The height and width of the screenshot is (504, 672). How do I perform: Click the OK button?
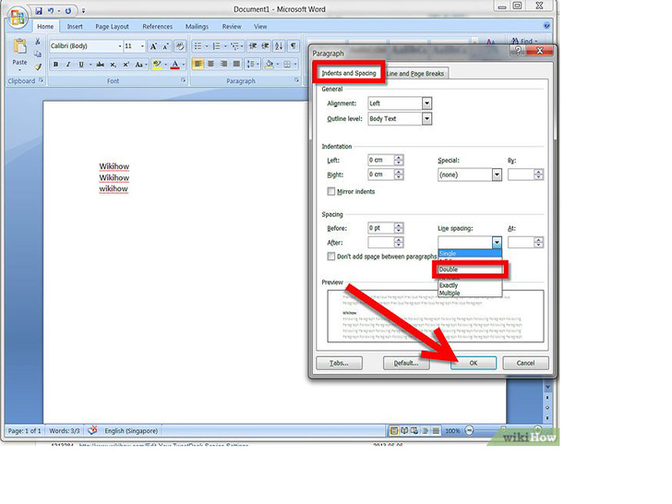(474, 363)
